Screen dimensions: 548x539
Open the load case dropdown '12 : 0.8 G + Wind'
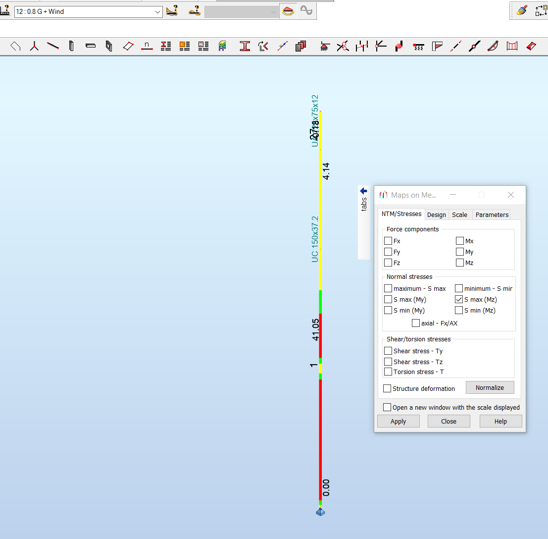pyautogui.click(x=88, y=11)
